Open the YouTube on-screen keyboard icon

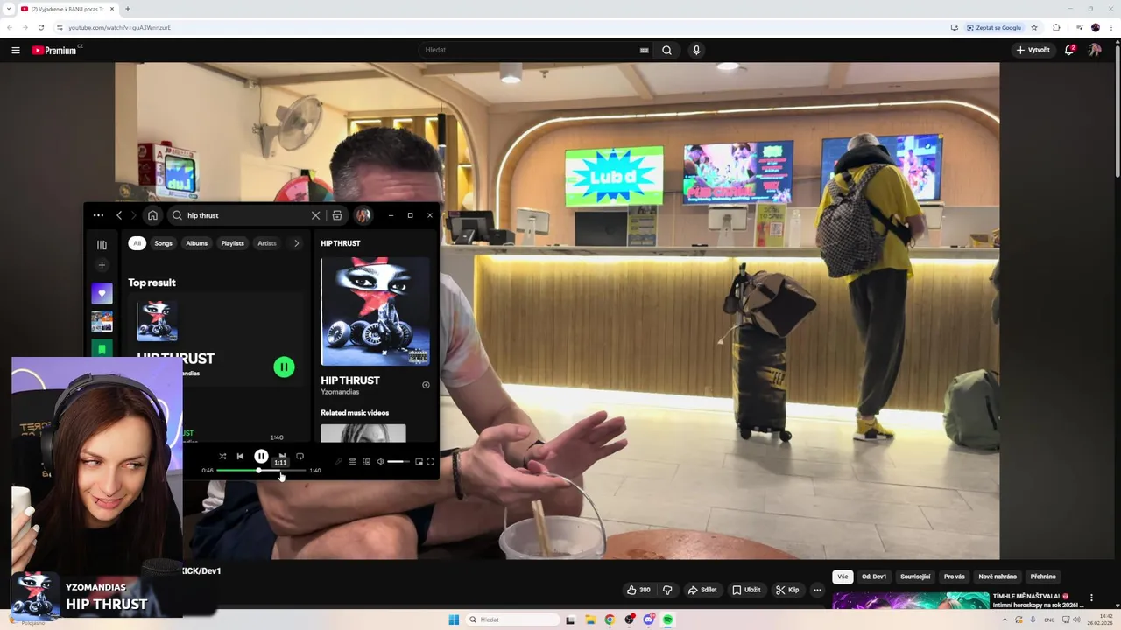644,51
